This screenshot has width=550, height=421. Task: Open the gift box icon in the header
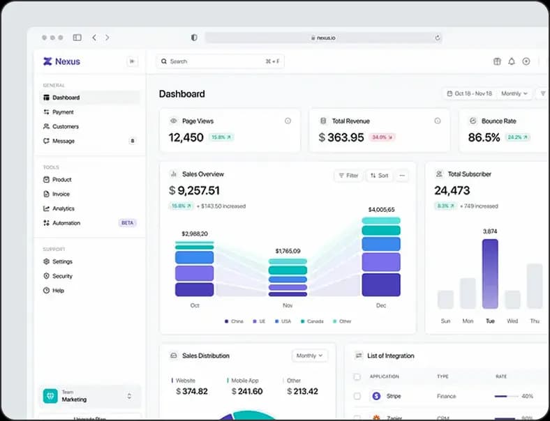[497, 61]
